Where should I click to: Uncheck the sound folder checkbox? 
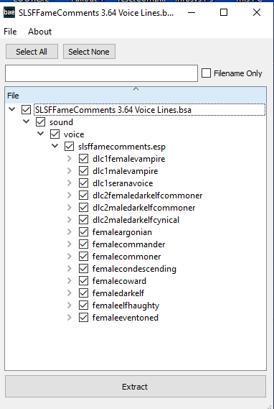coord(40,122)
